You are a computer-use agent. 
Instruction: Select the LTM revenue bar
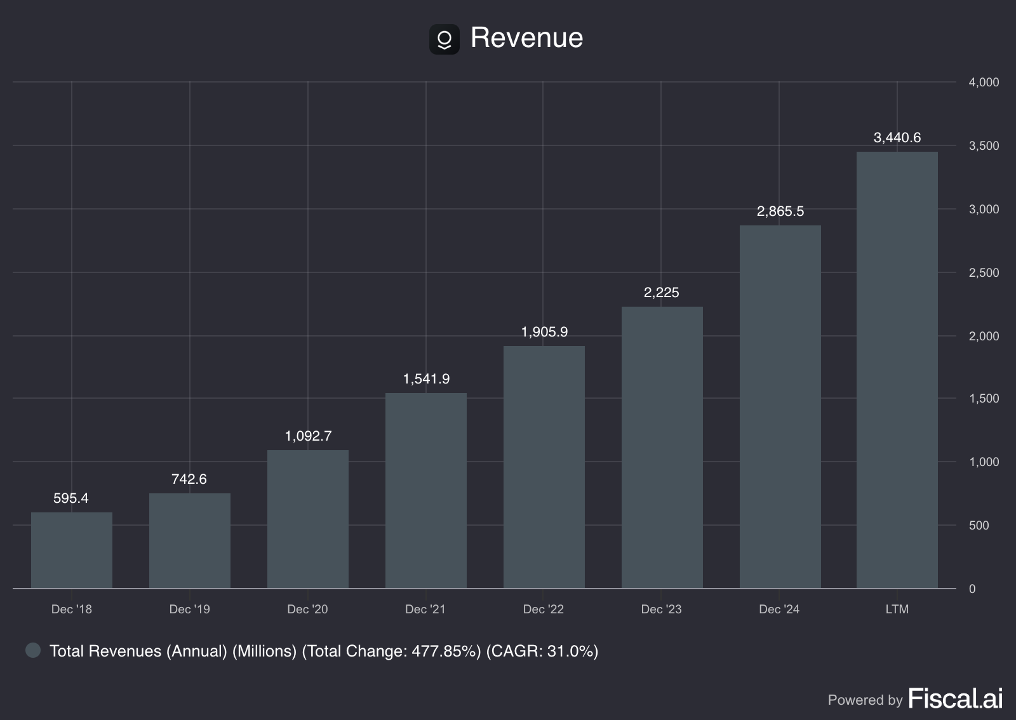tap(897, 370)
